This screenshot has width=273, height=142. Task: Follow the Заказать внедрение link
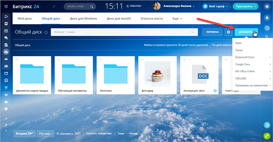pos(99,133)
